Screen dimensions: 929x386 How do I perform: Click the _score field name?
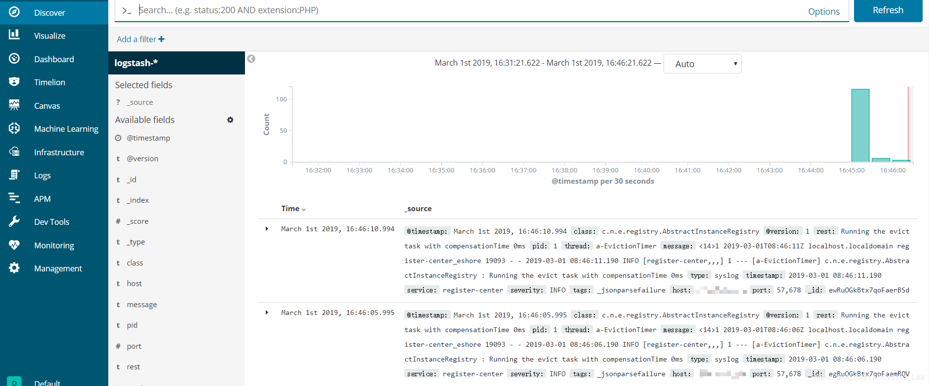pyautogui.click(x=137, y=221)
